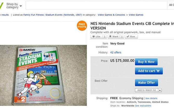
Task: Click the checkmark icon on Own
Action: click(128, 37)
